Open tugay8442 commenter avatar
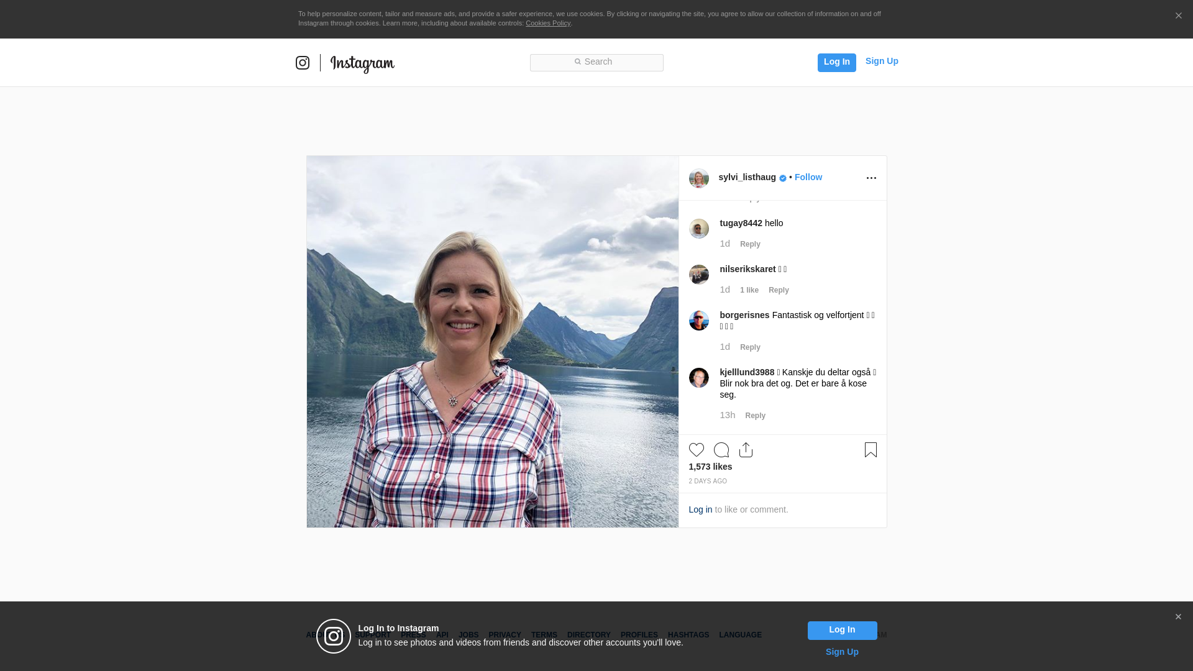This screenshot has height=671, width=1193. (699, 229)
